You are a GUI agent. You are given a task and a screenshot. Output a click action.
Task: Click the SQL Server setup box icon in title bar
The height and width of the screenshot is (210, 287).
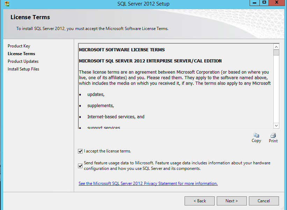pos(7,3)
